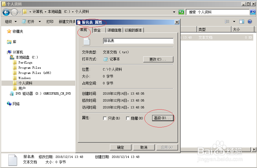Click the file icon in details pane
This screenshot has width=257, height=168.
[x=12, y=160]
